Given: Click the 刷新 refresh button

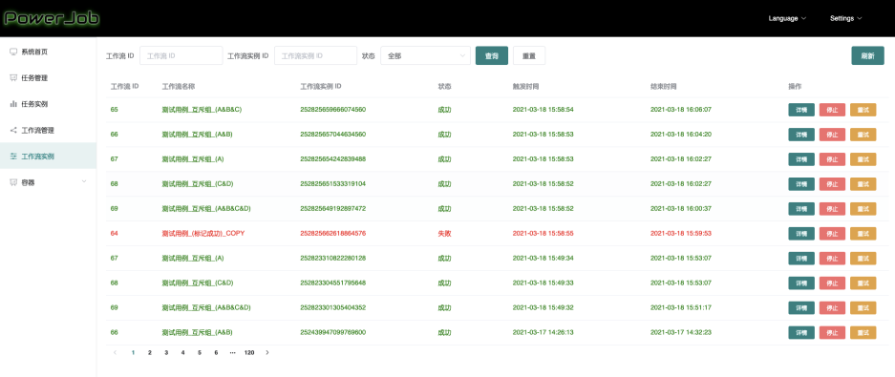Looking at the screenshot, I should tap(867, 56).
